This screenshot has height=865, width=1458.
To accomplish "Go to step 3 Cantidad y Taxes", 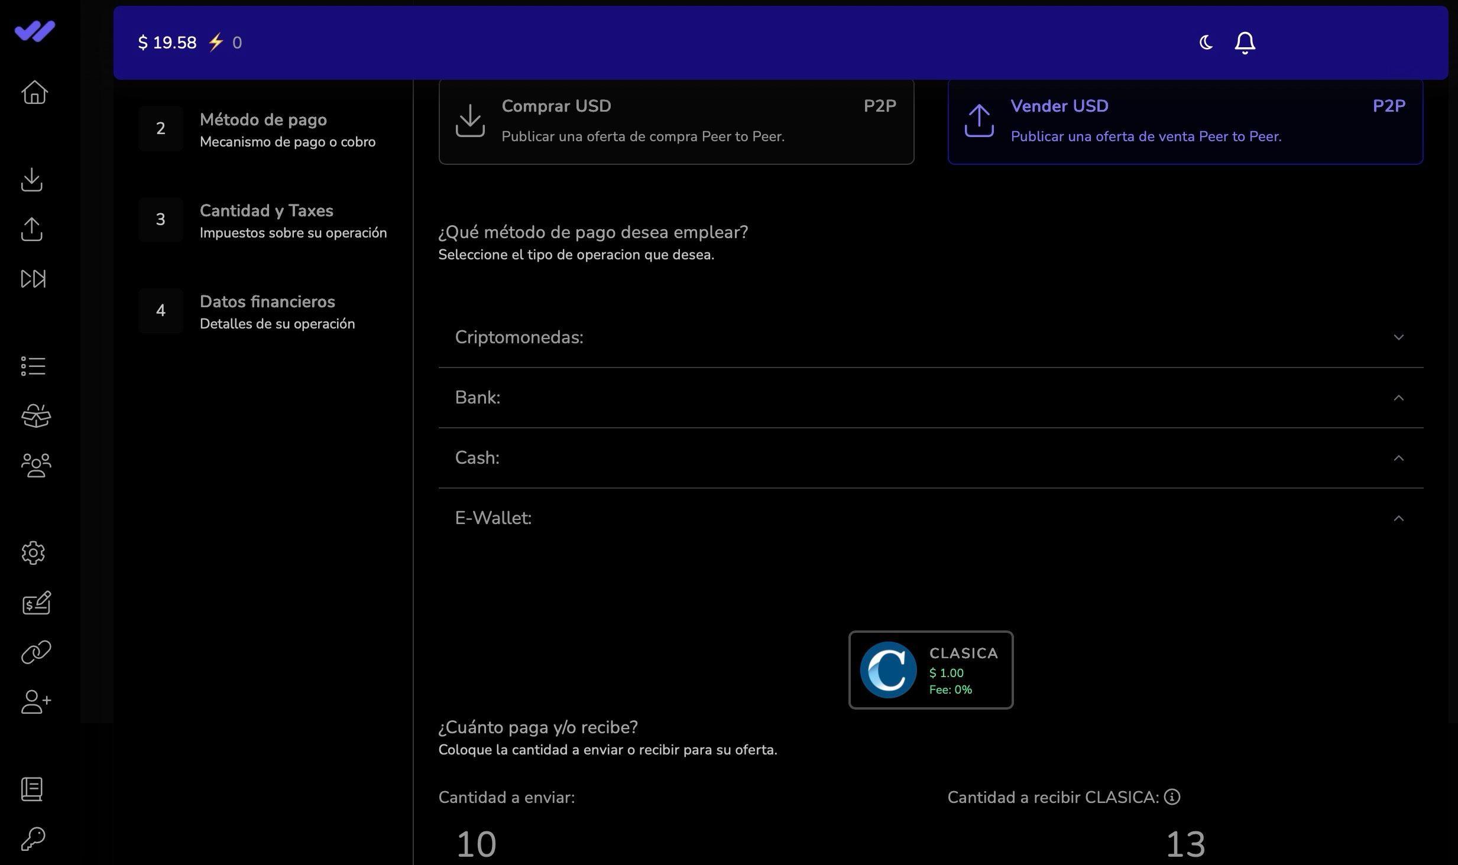I will (266, 220).
